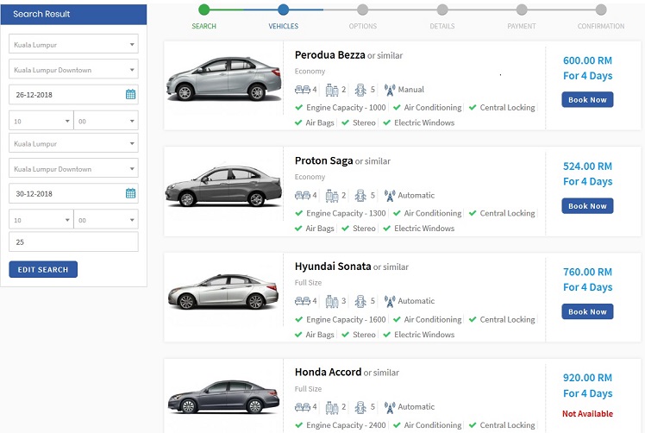Click Engine Capacity - 2400 text
The height and width of the screenshot is (433, 645).
pos(346,425)
